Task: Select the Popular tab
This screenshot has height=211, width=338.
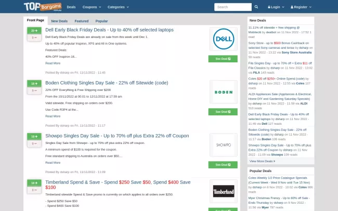Action: click(x=101, y=21)
